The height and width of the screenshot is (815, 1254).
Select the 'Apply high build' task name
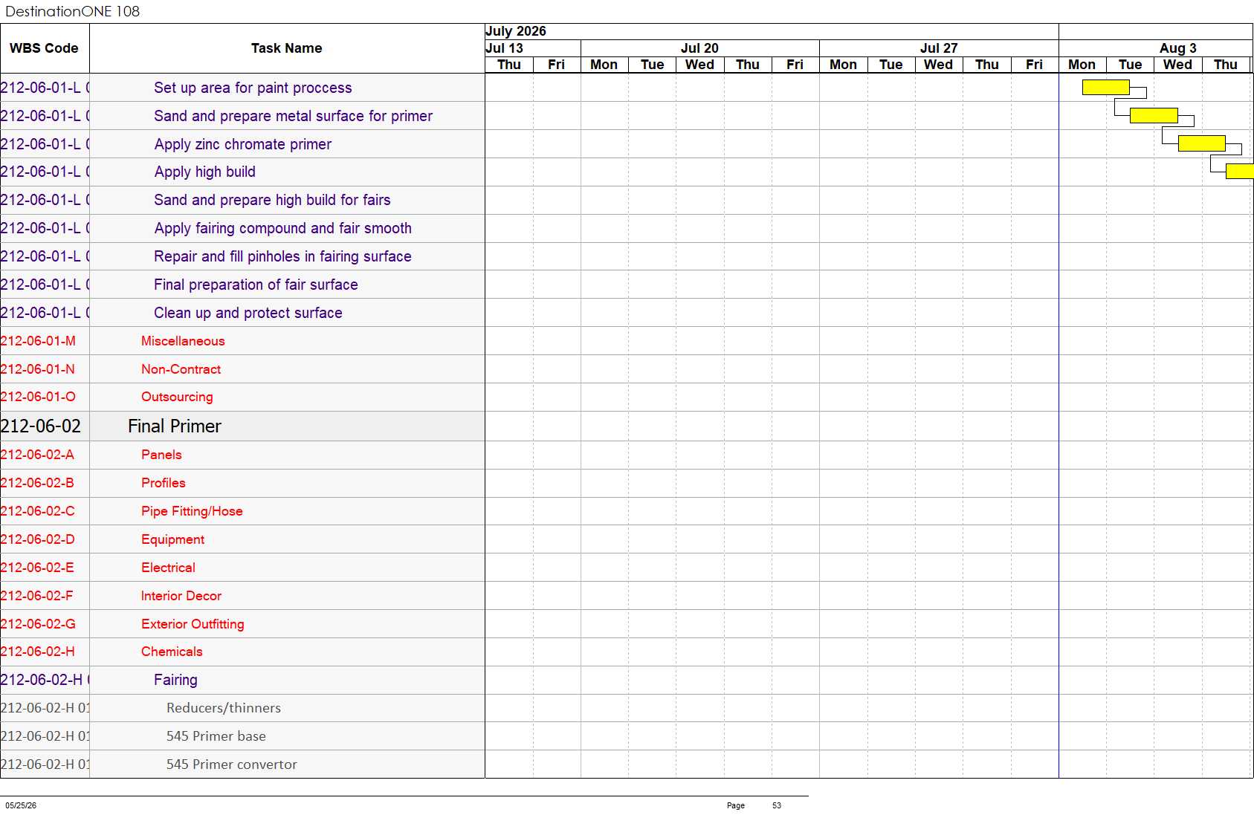204,172
